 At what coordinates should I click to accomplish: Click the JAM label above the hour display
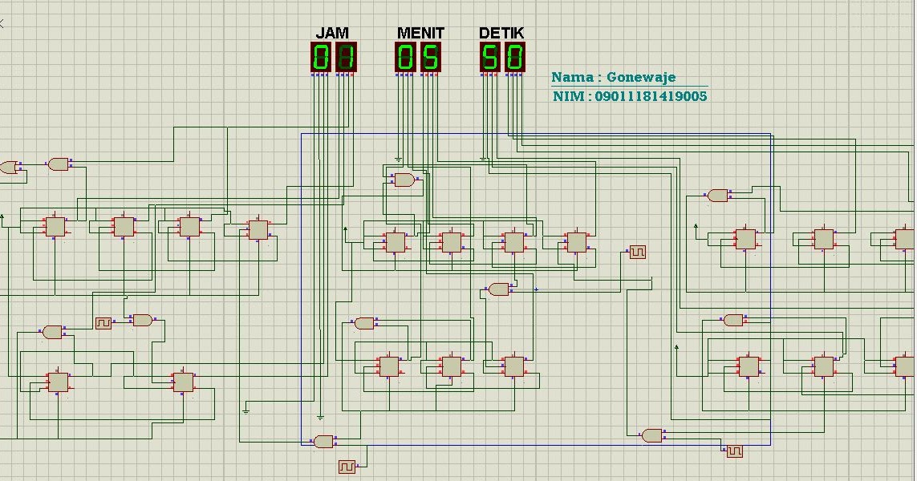(x=332, y=33)
